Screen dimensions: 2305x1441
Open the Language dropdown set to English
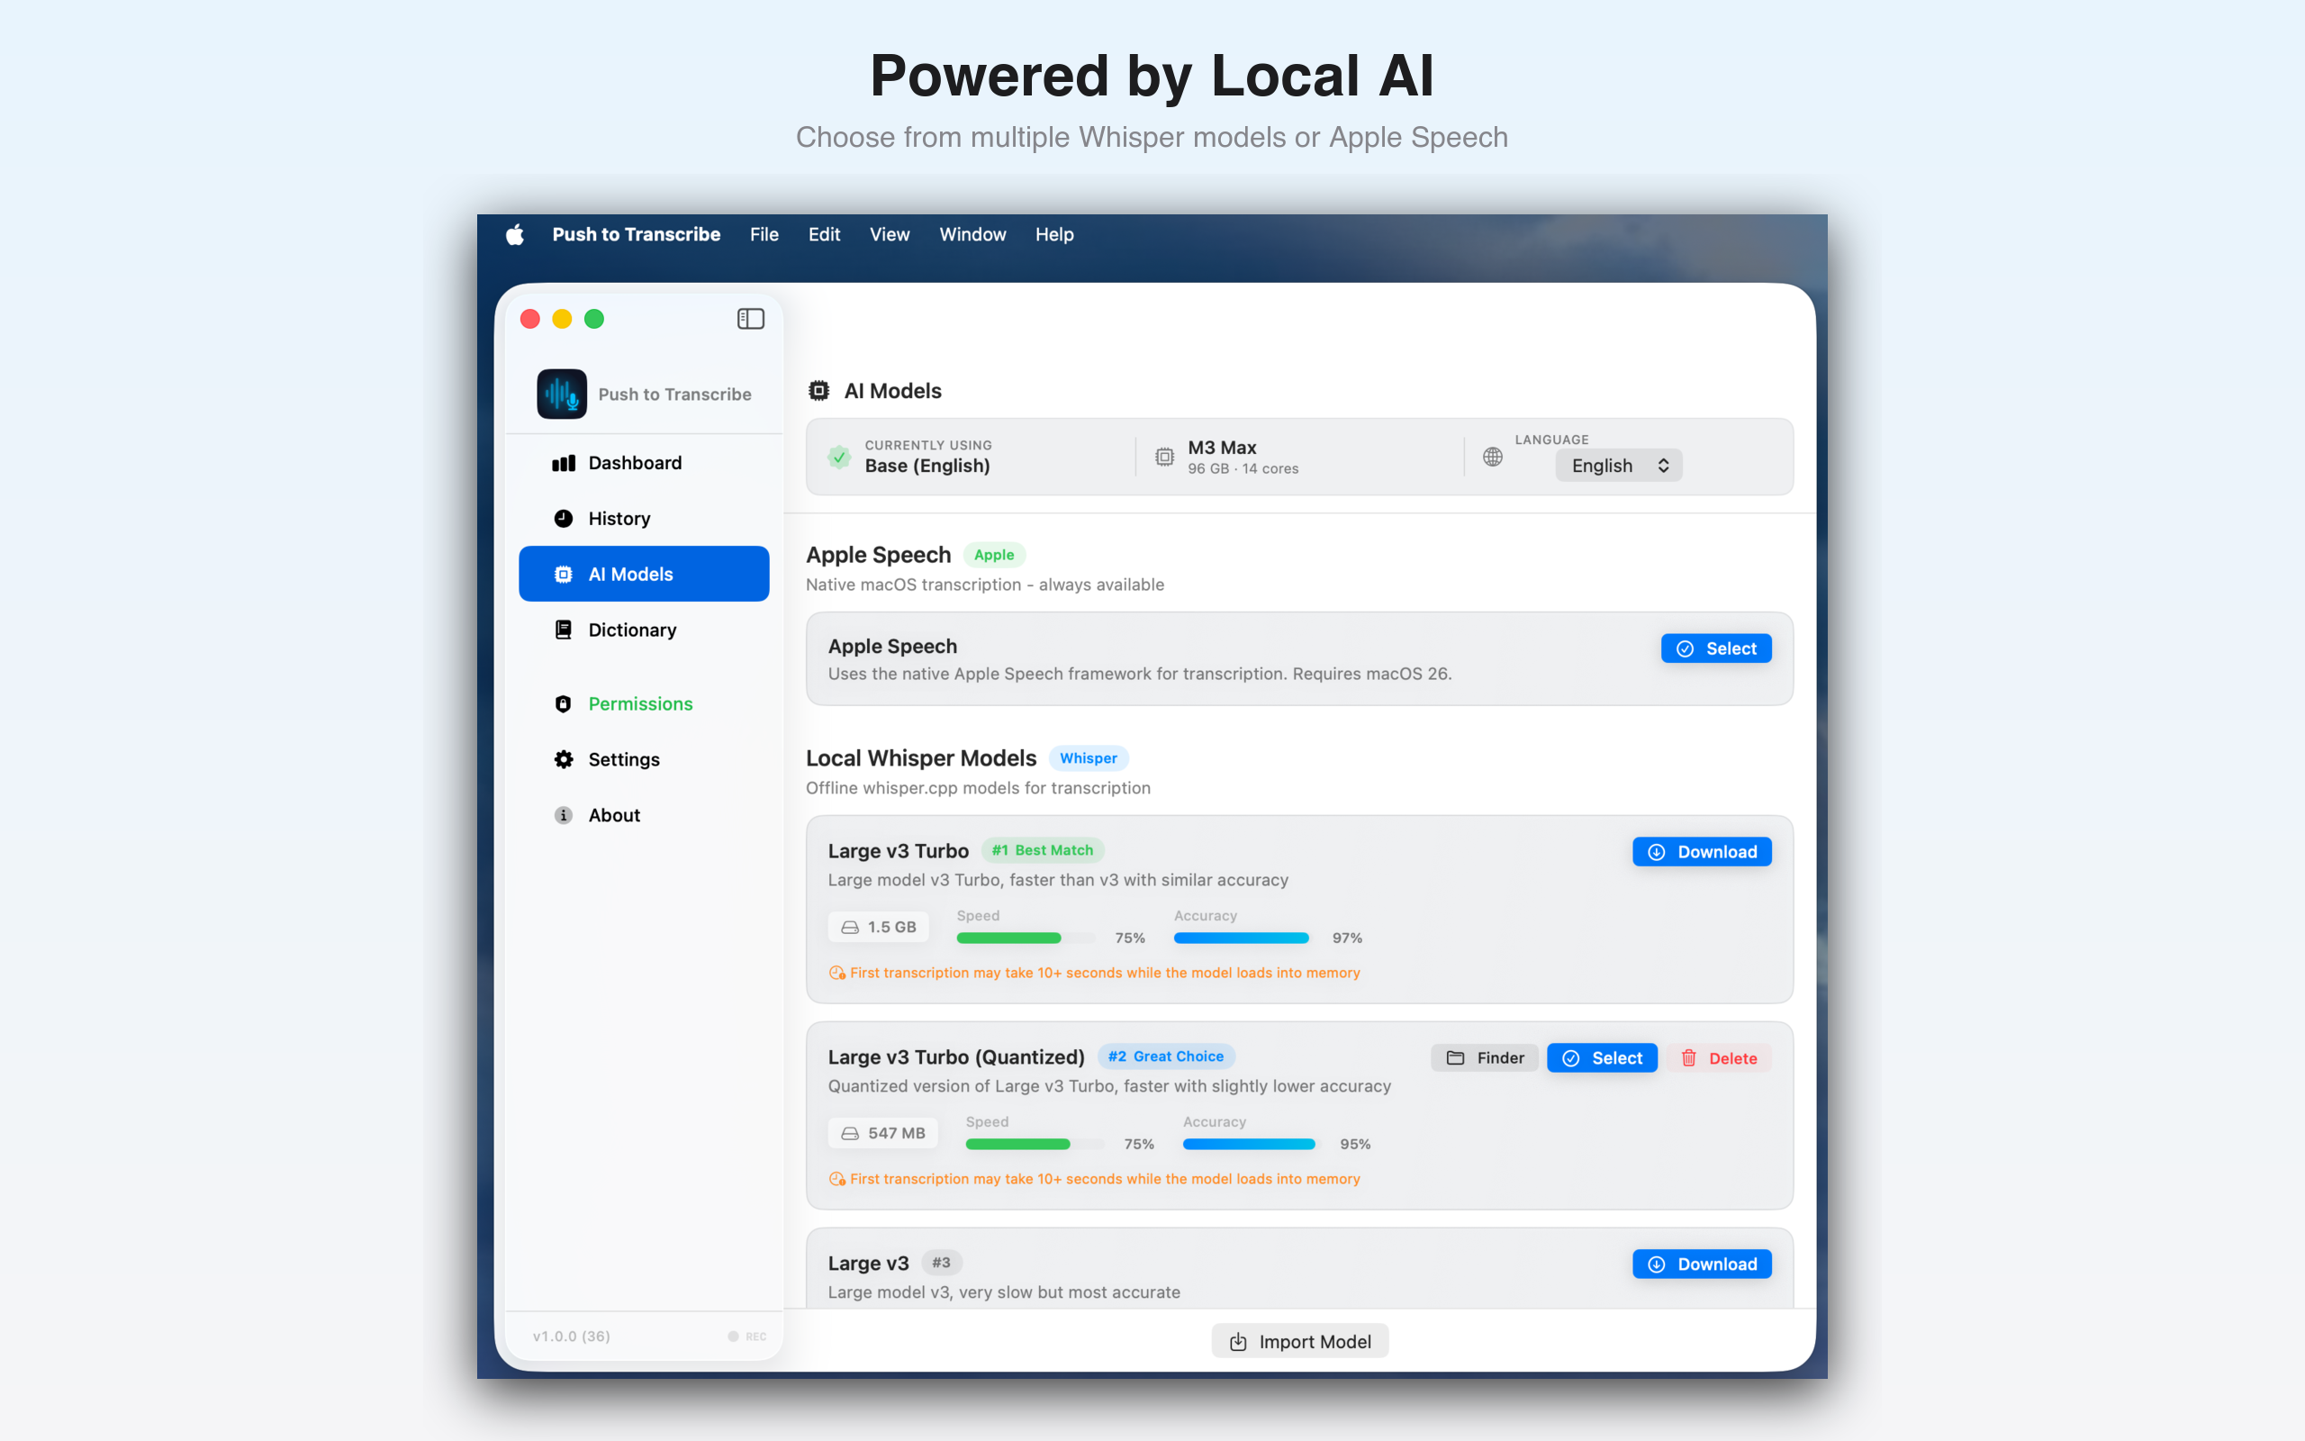coord(1617,465)
